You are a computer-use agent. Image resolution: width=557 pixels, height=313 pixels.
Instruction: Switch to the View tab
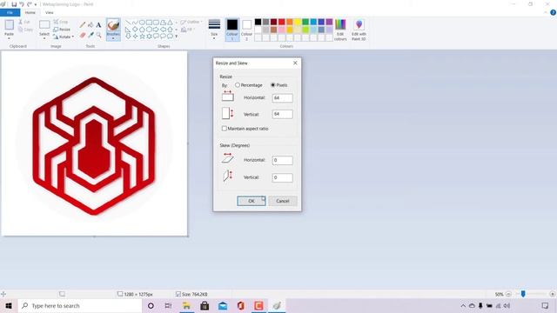(x=49, y=12)
